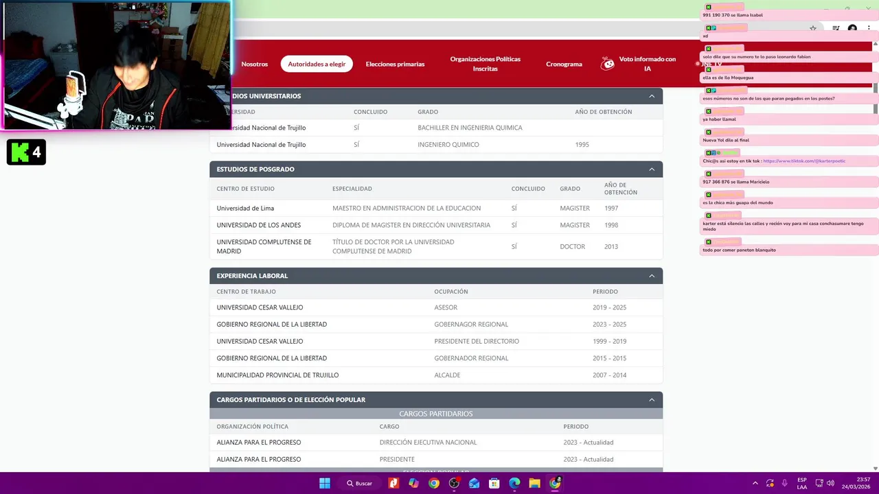Image resolution: width=879 pixels, height=494 pixels.
Task: Open the Cronograma menu item
Action: click(564, 64)
